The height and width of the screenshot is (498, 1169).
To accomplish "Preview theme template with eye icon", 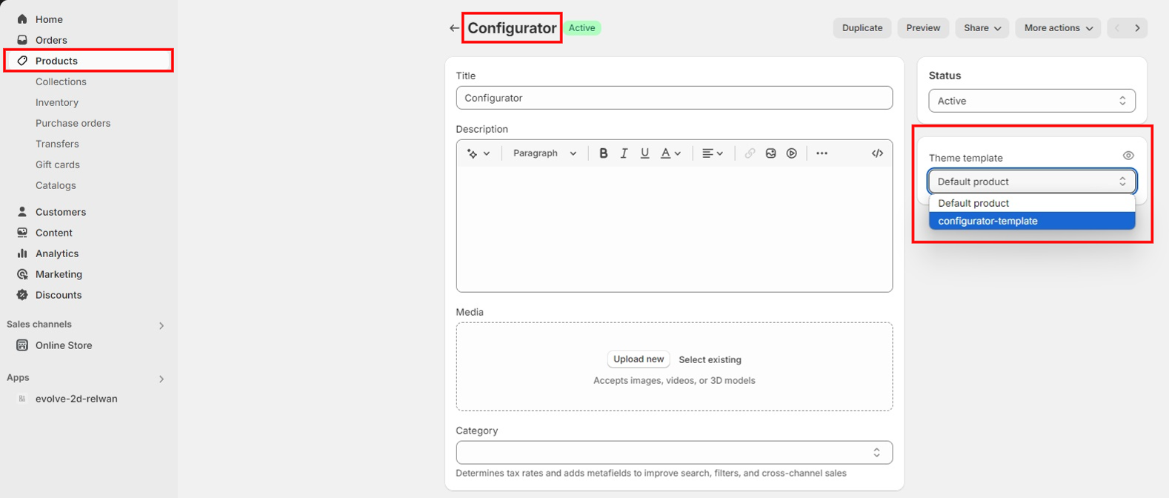I will tap(1128, 156).
